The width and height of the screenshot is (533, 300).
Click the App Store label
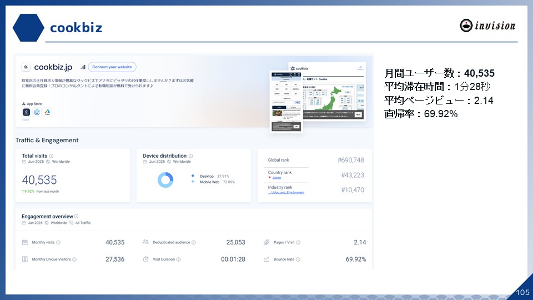click(x=34, y=104)
